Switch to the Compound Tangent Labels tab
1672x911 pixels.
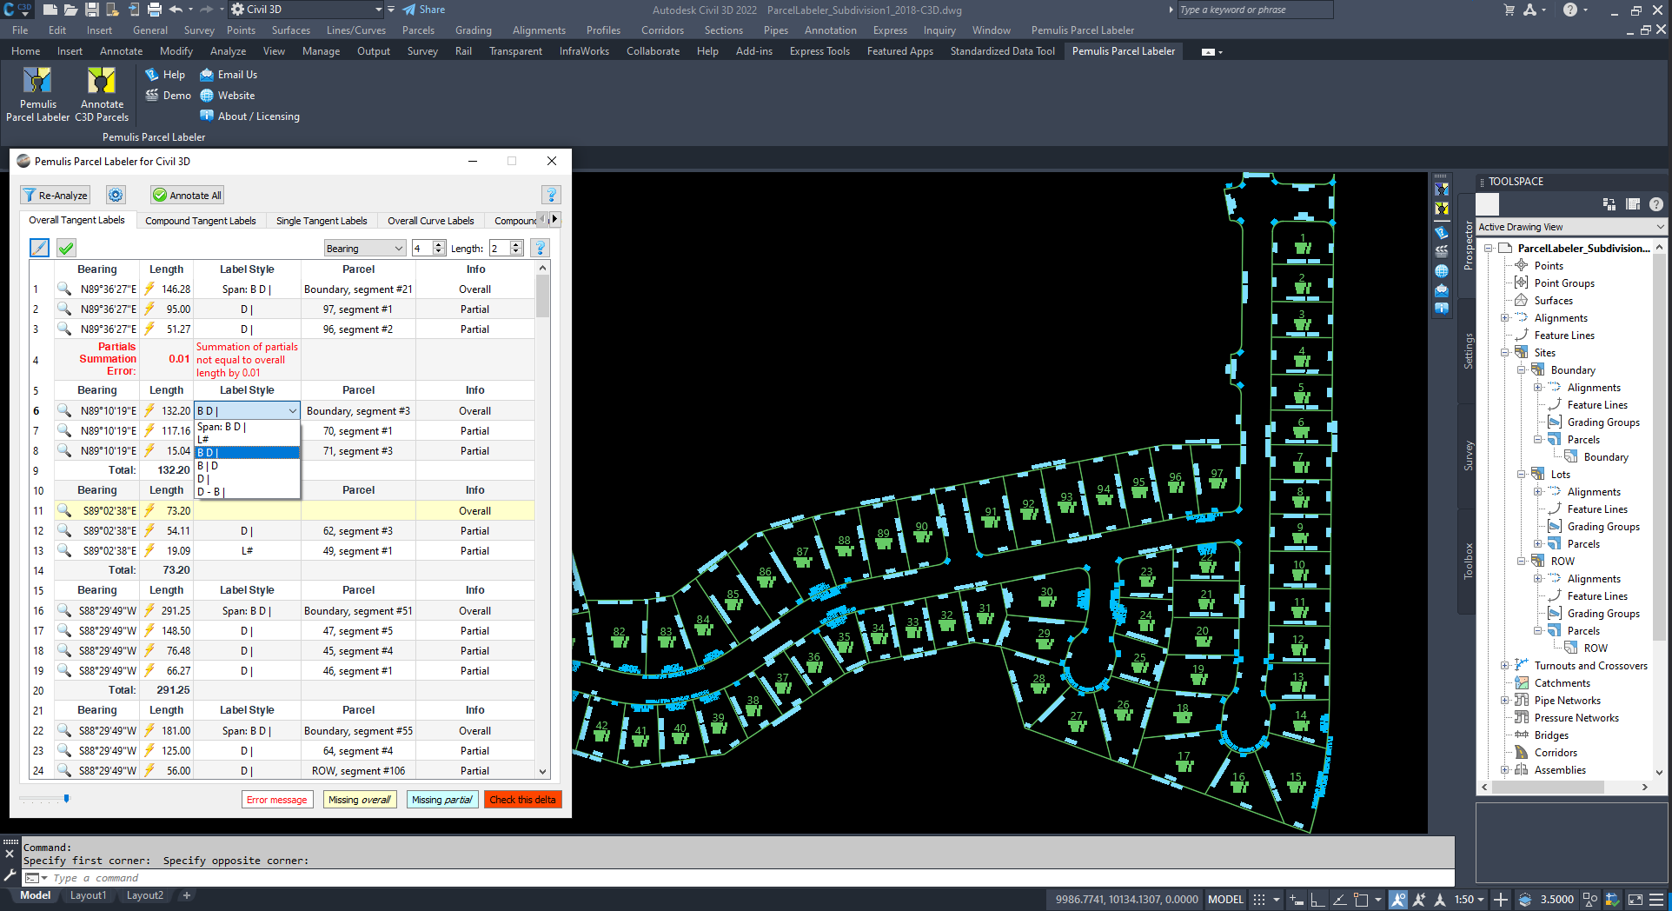point(200,221)
